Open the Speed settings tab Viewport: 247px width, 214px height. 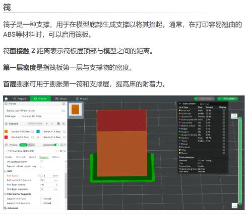(32, 157)
